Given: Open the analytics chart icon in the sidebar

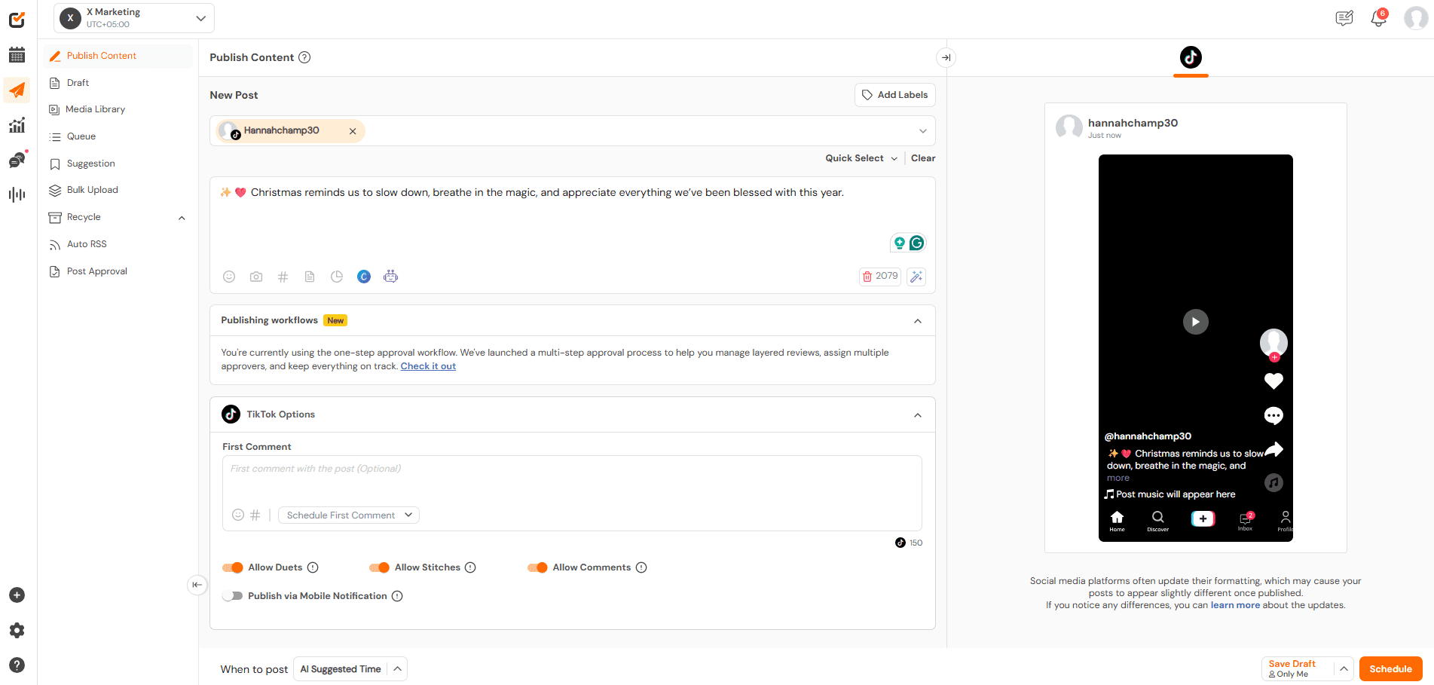Looking at the screenshot, I should coord(17,125).
